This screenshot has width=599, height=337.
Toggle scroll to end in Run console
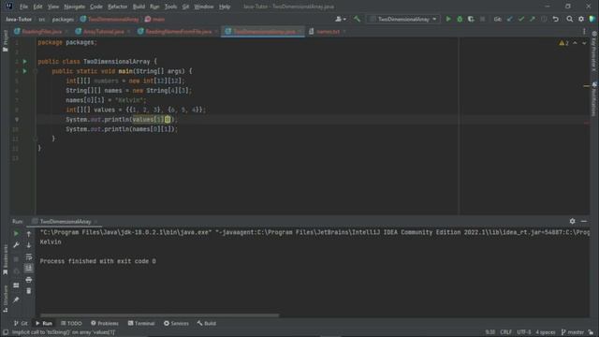click(29, 269)
